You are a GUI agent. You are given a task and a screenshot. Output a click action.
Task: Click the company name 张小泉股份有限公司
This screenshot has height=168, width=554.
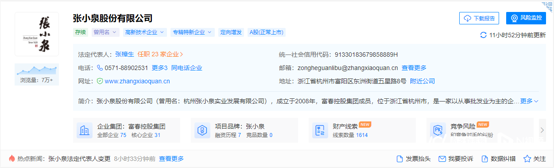[x=112, y=18]
